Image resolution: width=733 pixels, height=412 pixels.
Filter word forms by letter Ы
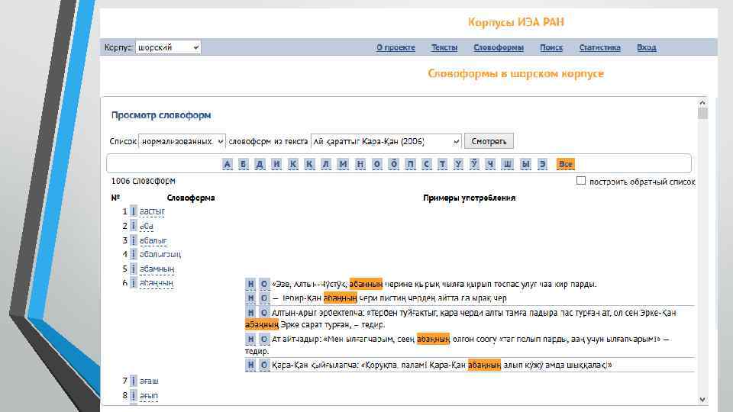point(526,164)
